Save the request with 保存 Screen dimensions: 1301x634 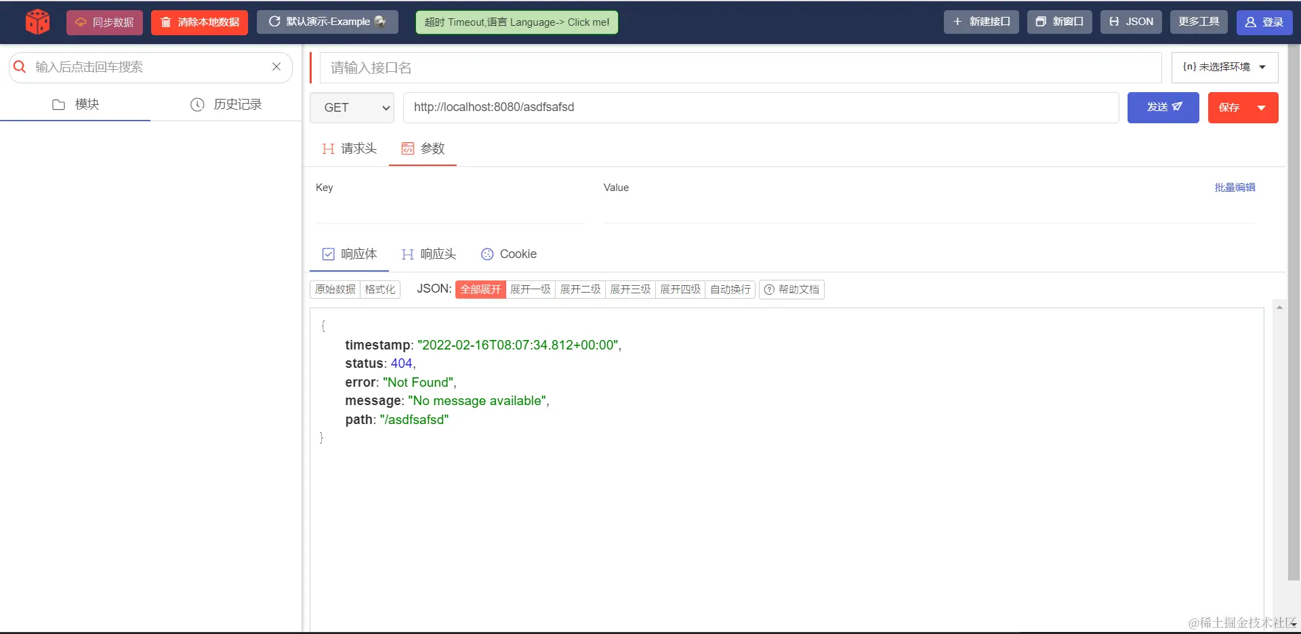[1228, 108]
